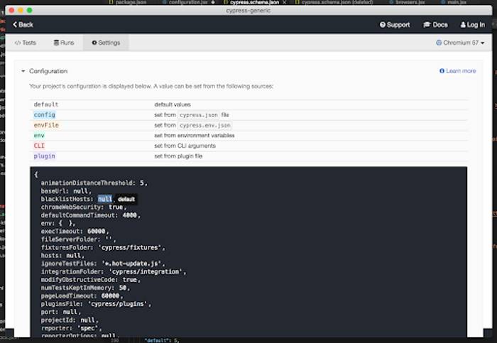Click the defaultCommandTimeout 4000 value
Viewport: 497px width, 343px height.
tap(130, 215)
